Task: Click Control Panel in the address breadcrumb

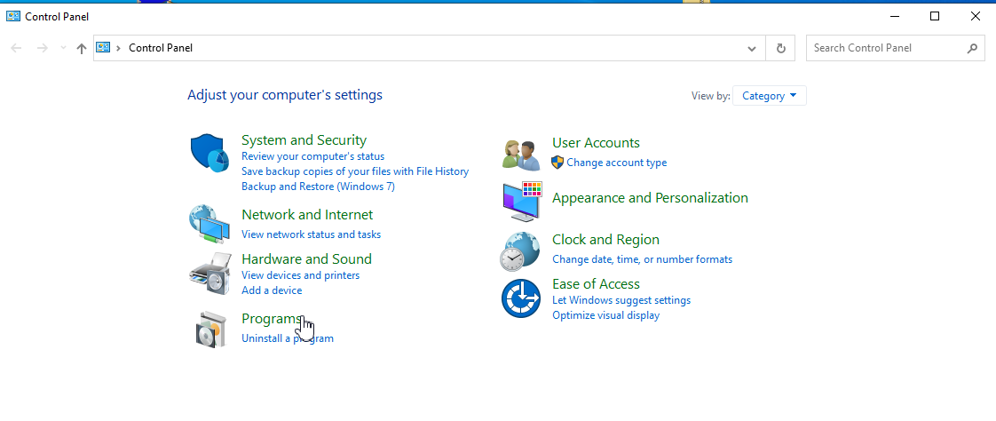Action: 161,48
